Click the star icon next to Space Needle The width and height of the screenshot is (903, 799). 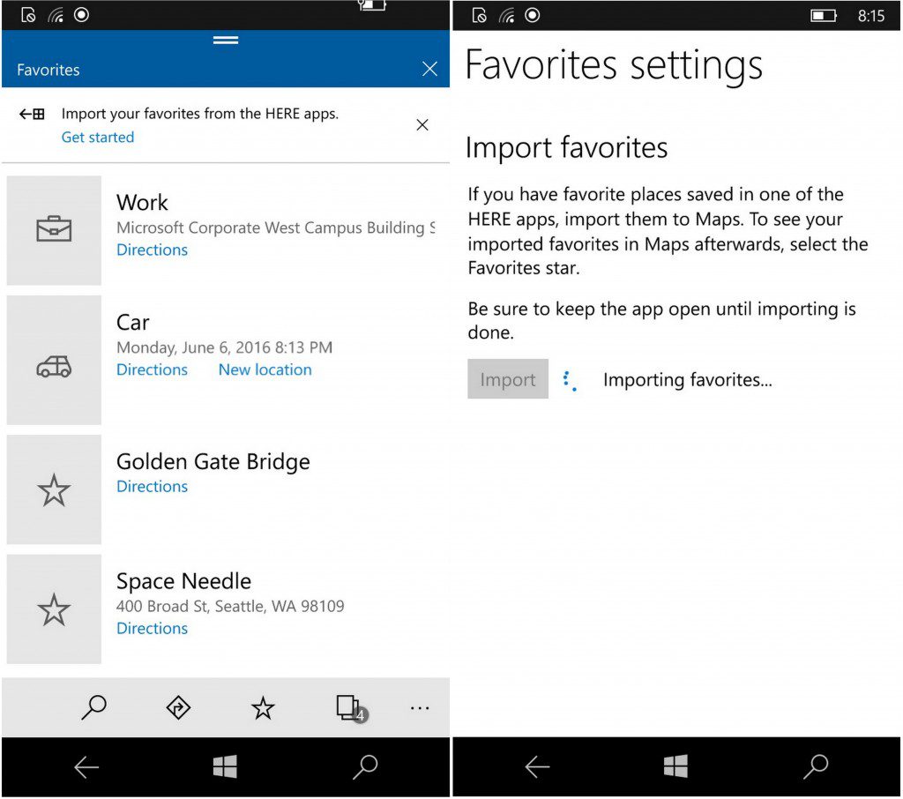coord(54,609)
